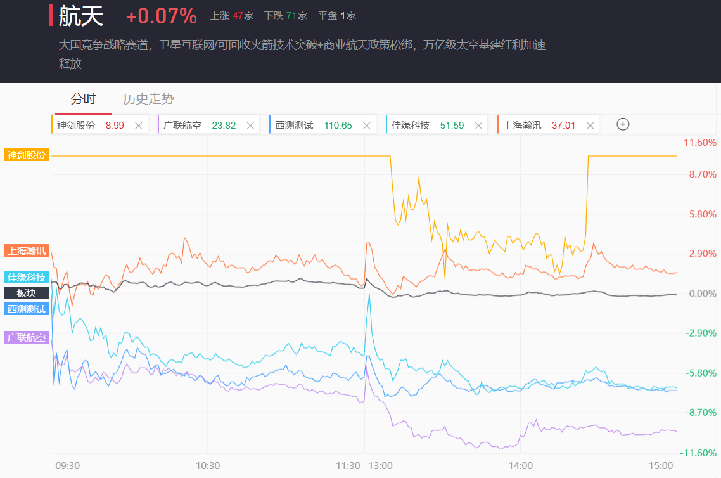Viewport: 721px width, 478px height.
Task: Click the 航天 sector title
Action: click(80, 16)
